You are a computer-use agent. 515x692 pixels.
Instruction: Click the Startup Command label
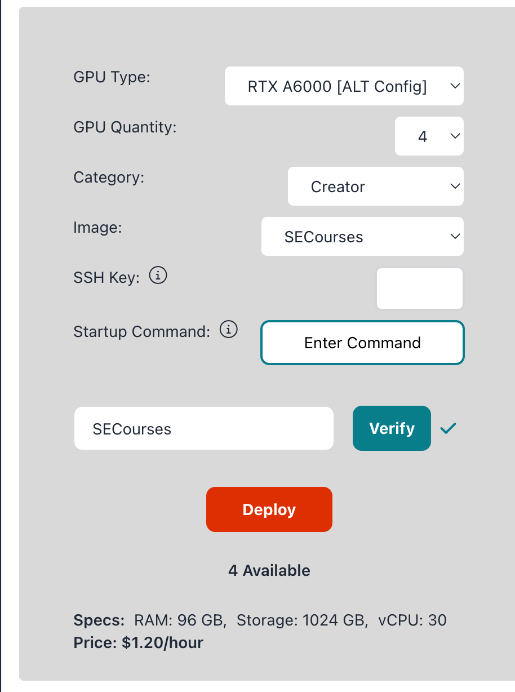[x=141, y=331]
